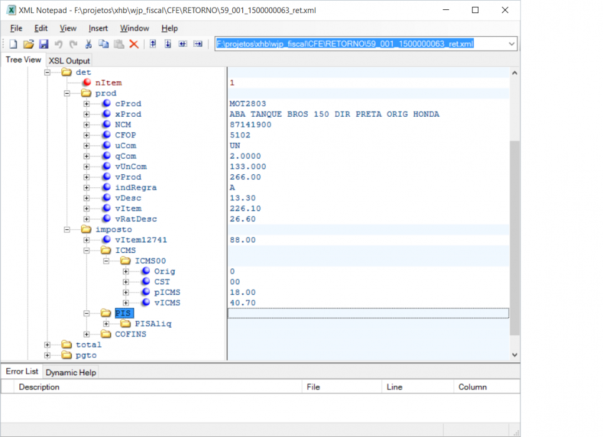Expand the COFINS folder node

(x=87, y=334)
